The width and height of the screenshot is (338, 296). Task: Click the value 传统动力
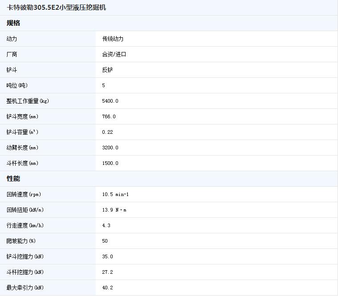[113, 39]
